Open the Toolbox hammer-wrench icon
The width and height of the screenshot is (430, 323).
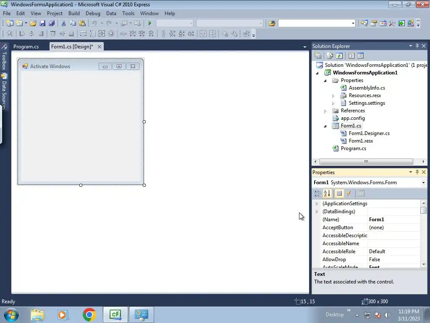coord(392,24)
